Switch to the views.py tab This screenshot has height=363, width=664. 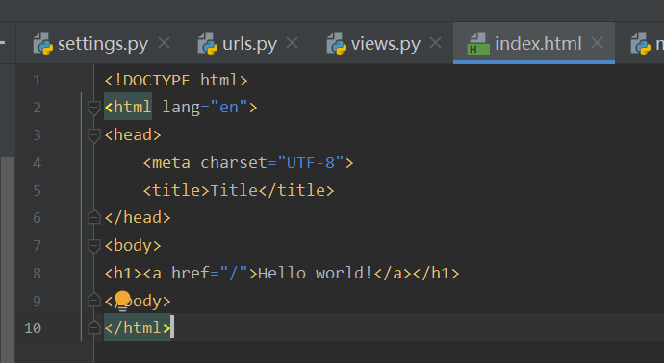coord(385,44)
